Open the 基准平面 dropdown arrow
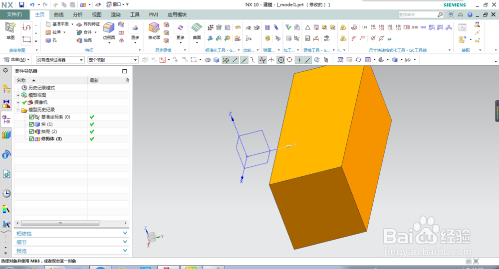This screenshot has height=269, width=499. pyautogui.click(x=72, y=24)
